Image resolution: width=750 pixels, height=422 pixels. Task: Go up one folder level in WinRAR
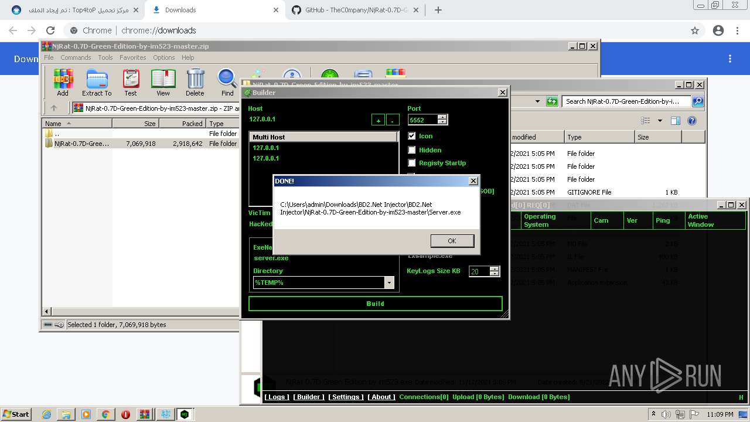coord(54,108)
